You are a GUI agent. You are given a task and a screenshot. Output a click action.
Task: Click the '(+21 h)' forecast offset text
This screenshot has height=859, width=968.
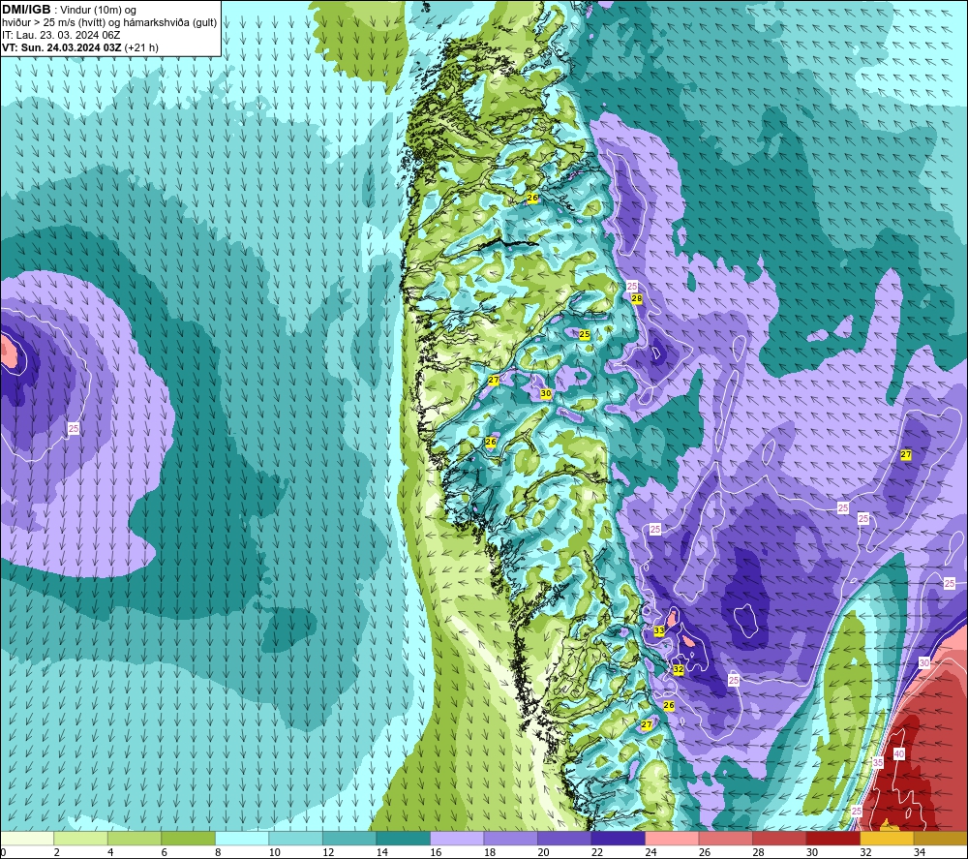click(x=141, y=47)
